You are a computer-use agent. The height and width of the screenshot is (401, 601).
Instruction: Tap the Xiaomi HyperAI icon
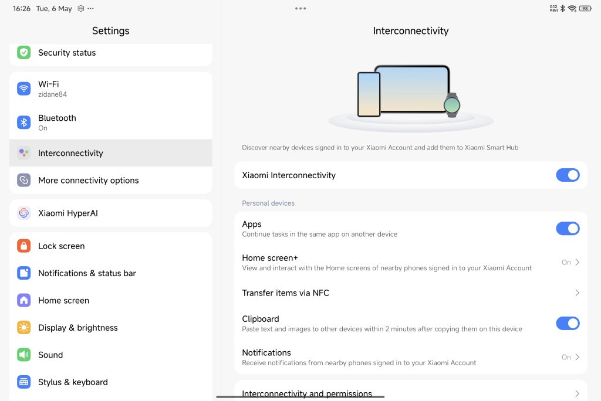[x=23, y=213]
